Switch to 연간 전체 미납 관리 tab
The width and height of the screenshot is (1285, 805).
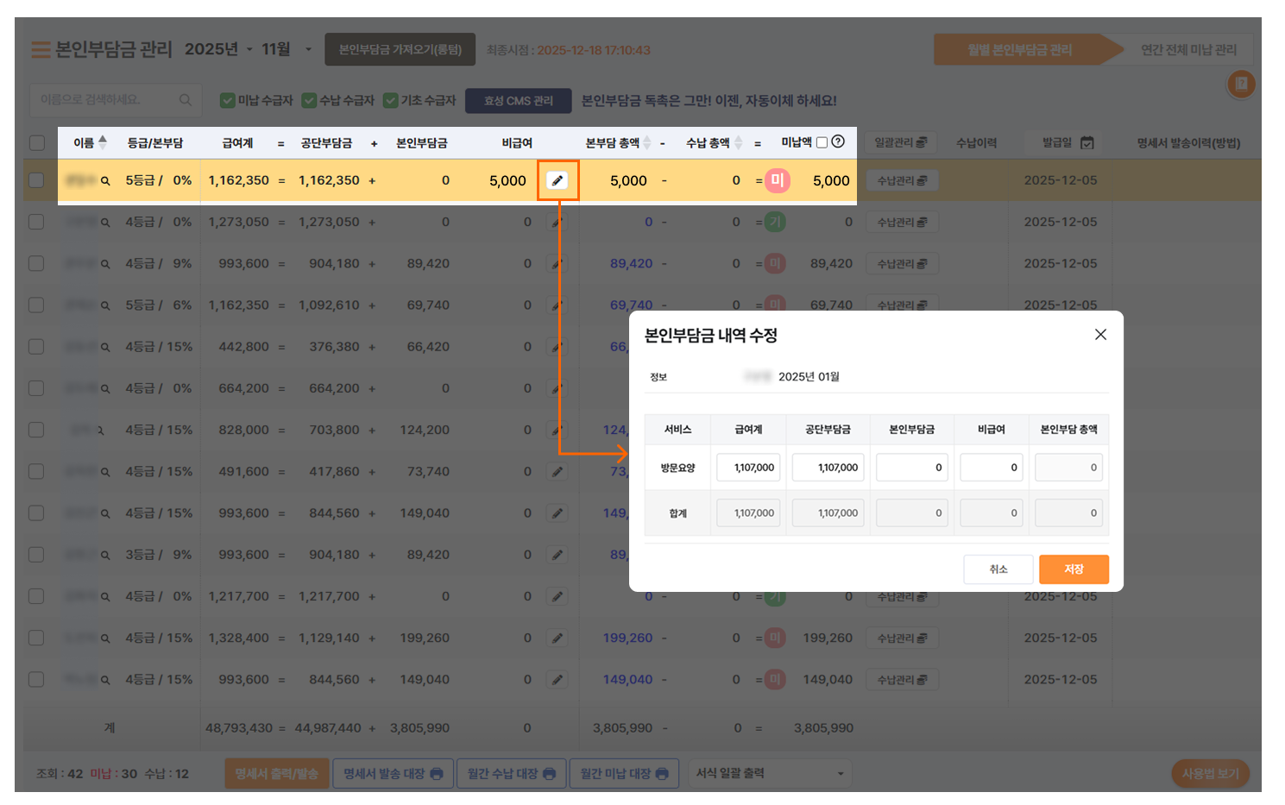[x=1187, y=50]
